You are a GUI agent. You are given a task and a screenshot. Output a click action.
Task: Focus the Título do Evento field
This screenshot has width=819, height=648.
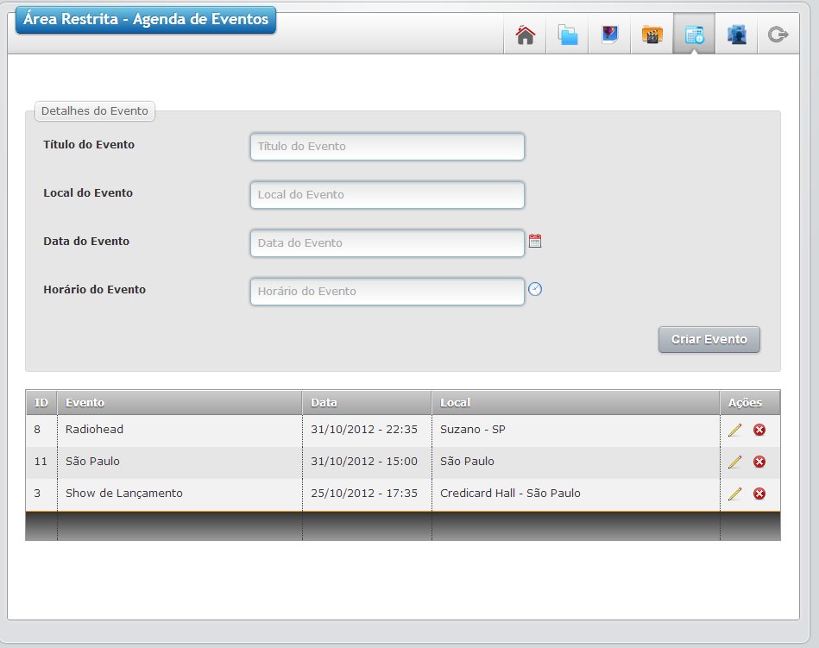click(387, 147)
